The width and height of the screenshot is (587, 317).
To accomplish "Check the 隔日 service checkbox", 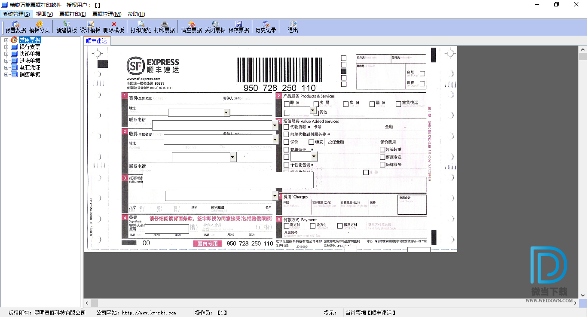I will (372, 104).
